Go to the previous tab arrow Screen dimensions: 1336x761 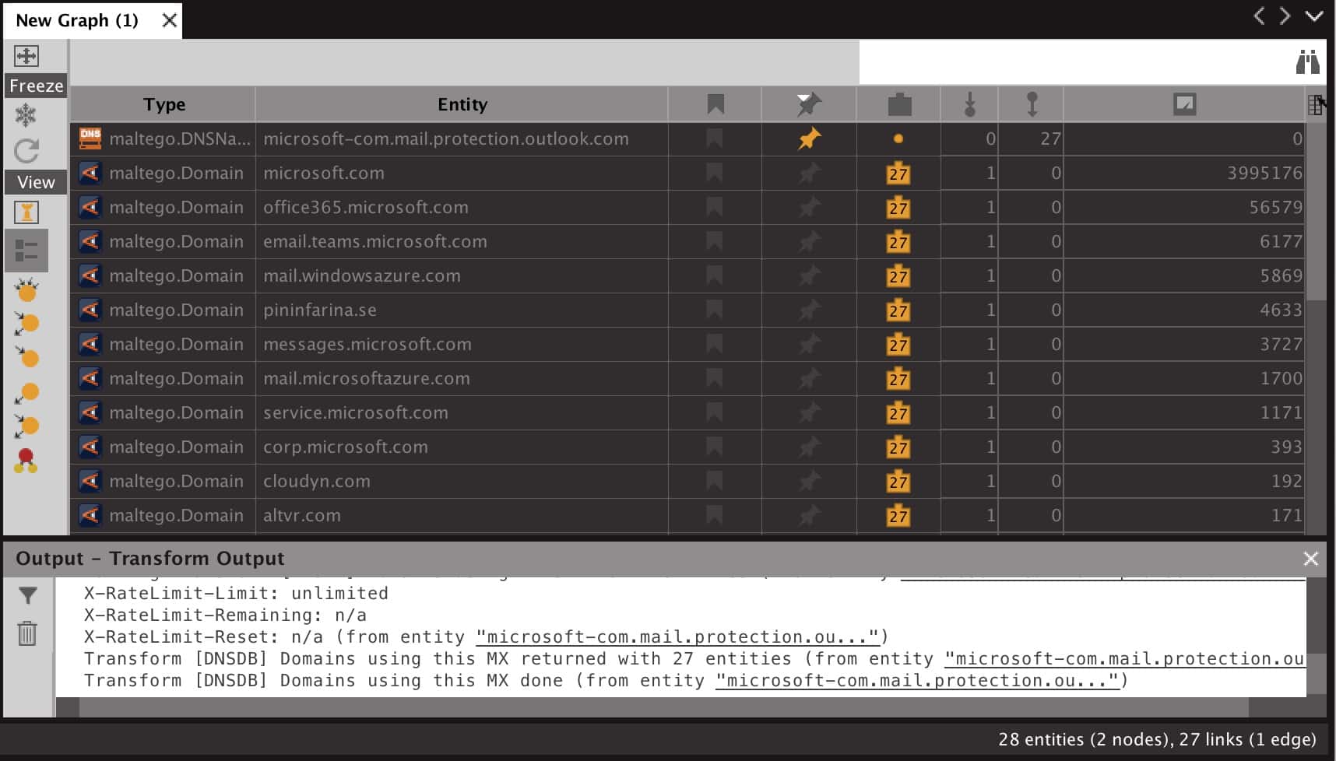tap(1259, 16)
